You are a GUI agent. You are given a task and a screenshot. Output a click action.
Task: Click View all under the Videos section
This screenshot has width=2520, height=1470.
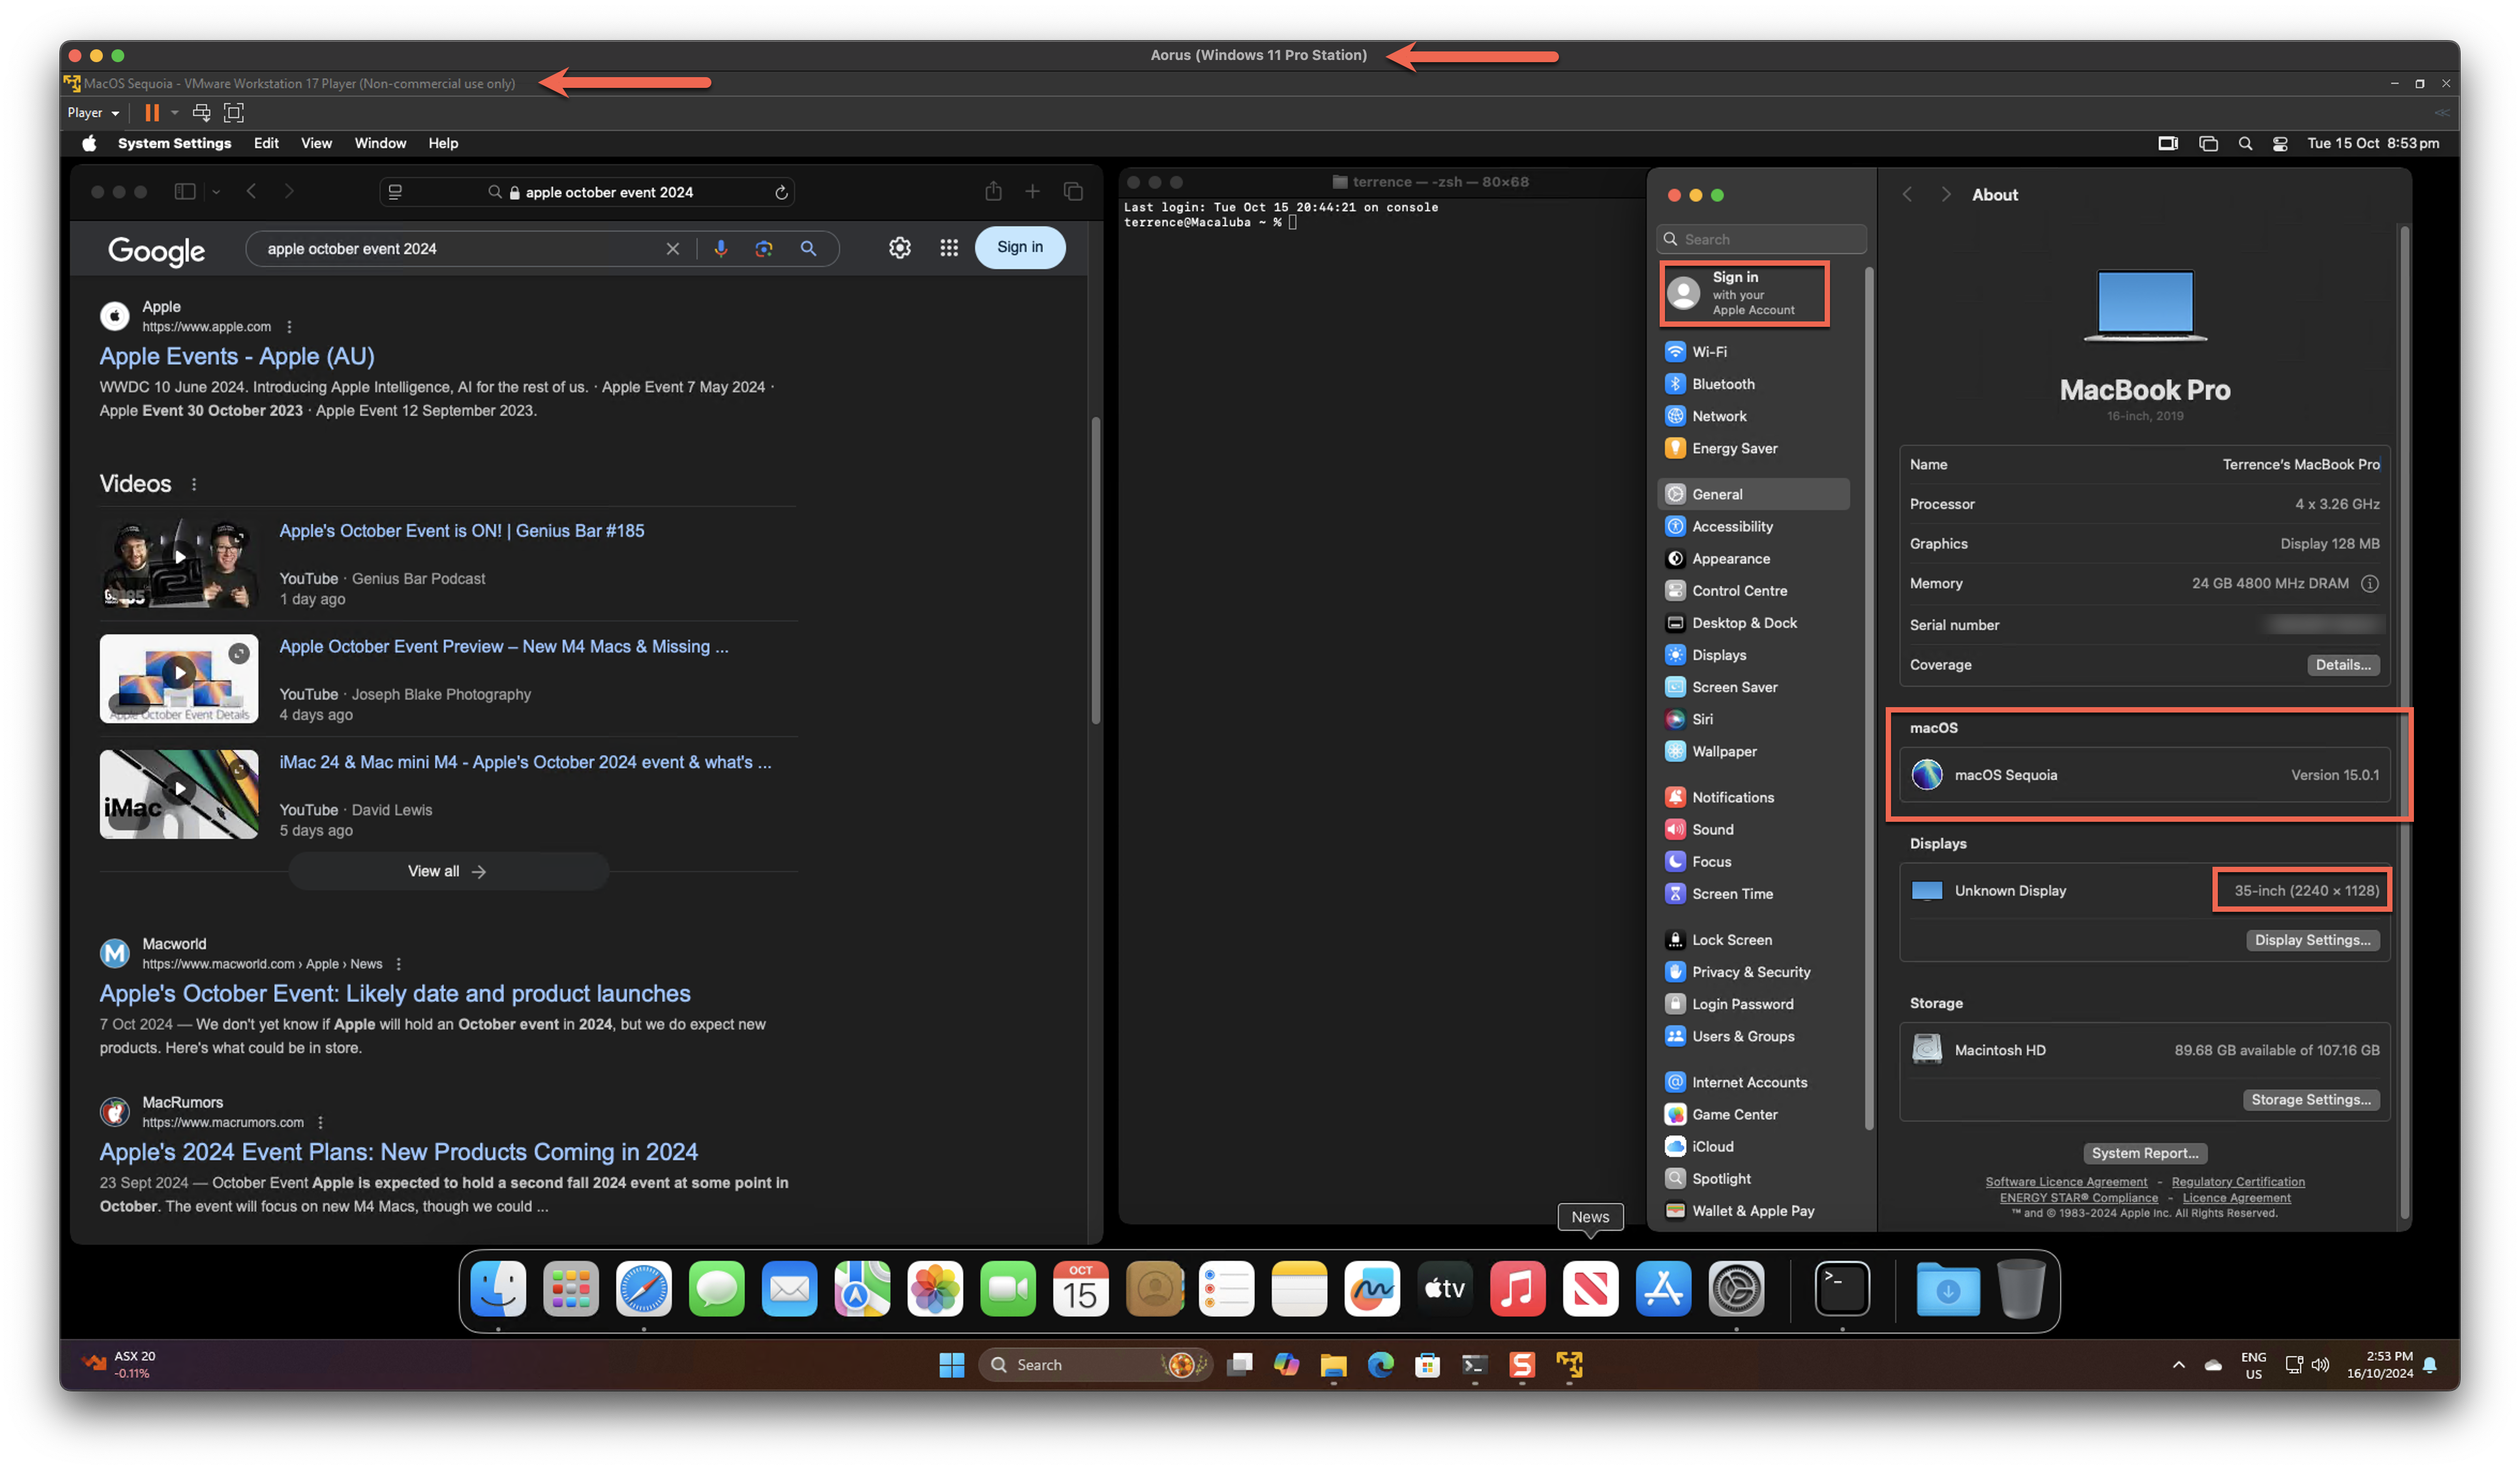447,870
